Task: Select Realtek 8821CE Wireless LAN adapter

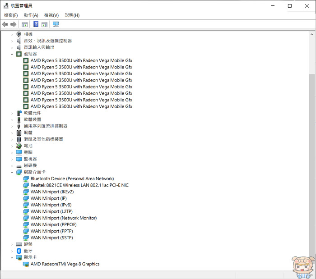Action: click(x=79, y=185)
